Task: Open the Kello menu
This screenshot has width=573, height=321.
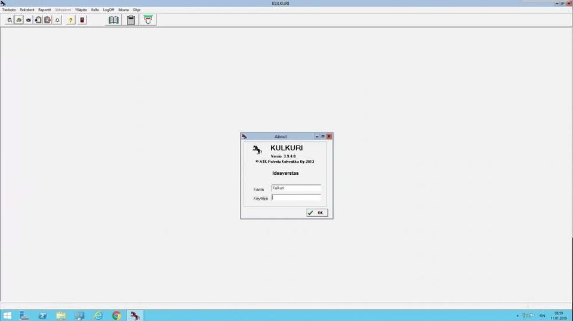Action: coord(95,10)
